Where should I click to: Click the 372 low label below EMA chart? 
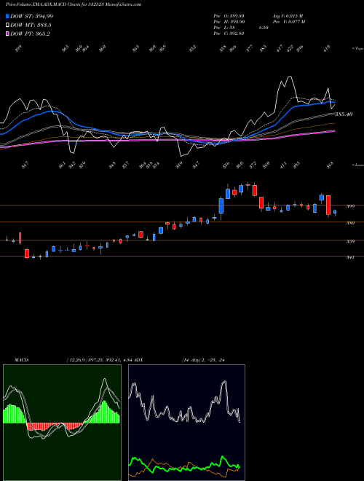coord(253,165)
